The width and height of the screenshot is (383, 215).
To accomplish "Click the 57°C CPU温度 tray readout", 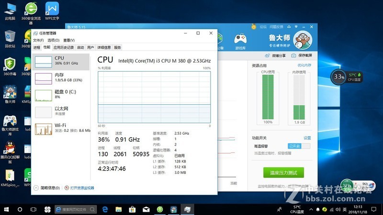I will tap(297, 209).
